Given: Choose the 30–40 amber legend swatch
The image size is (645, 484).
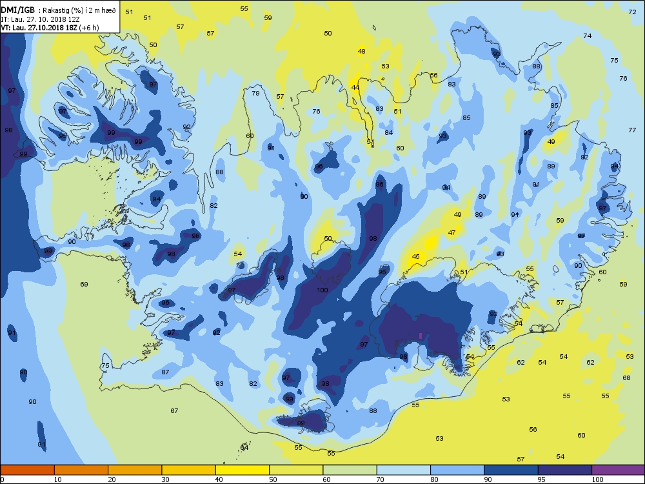Looking at the screenshot, I should (189, 470).
